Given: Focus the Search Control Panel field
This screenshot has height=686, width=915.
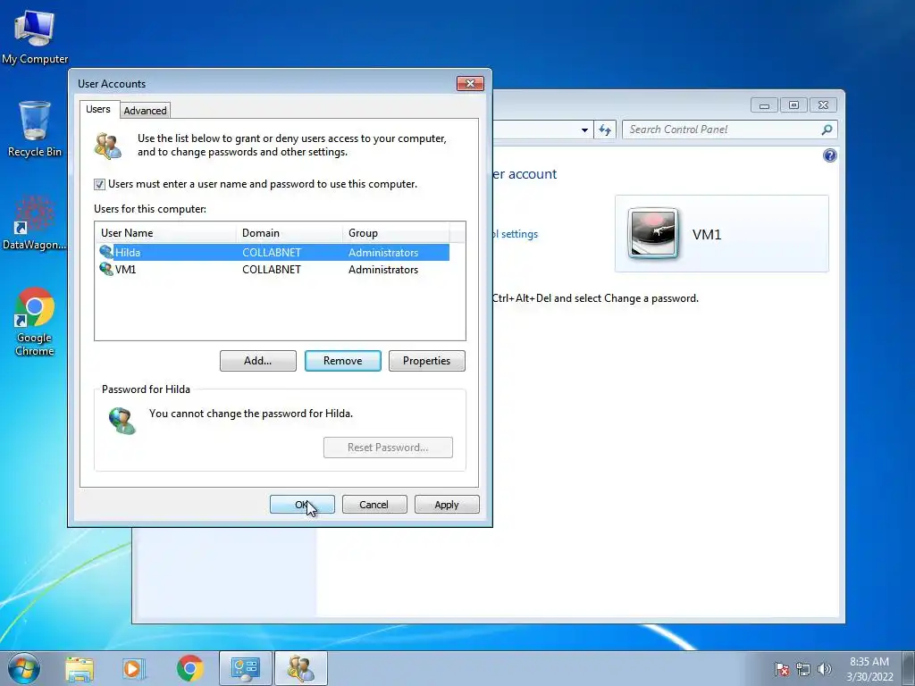Looking at the screenshot, I should pyautogui.click(x=722, y=130).
